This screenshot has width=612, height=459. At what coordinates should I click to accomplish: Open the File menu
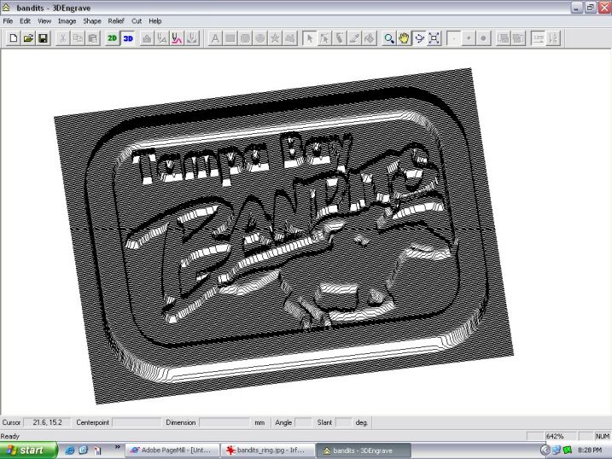[x=8, y=20]
